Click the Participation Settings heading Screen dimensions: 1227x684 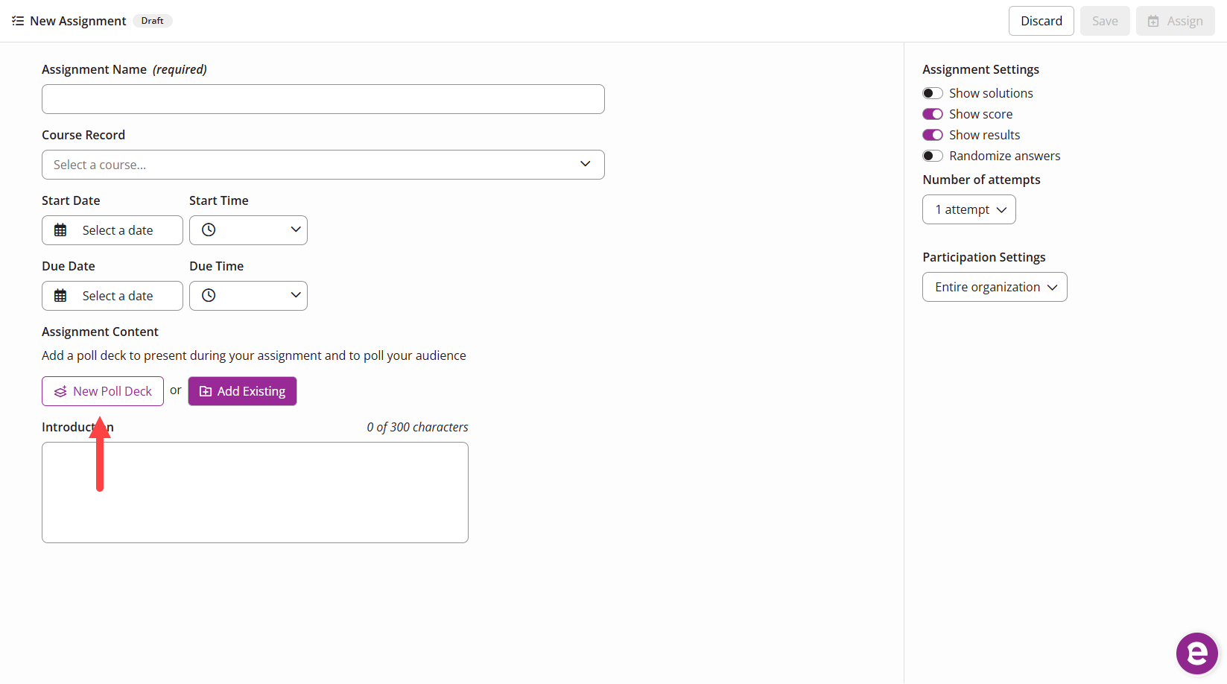point(983,257)
